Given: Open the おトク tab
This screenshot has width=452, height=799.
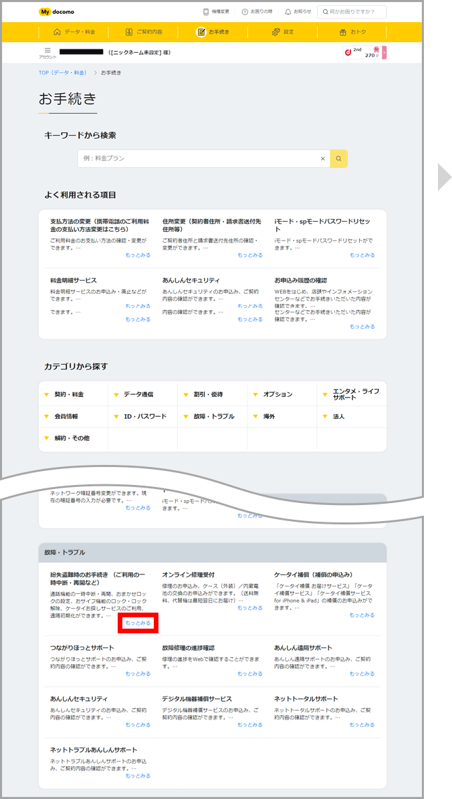Looking at the screenshot, I should point(352,31).
